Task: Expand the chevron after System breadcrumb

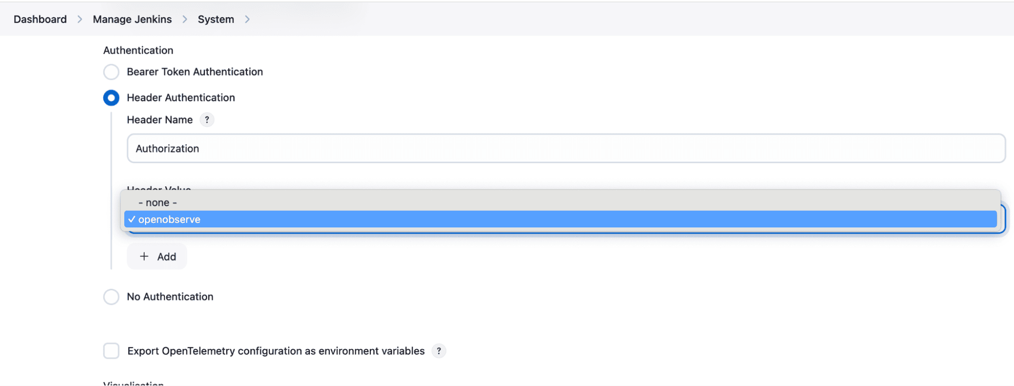Action: point(247,19)
